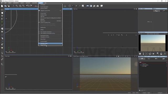Choose Refresh Sky menu item
The image size is (168, 94).
click(x=50, y=27)
